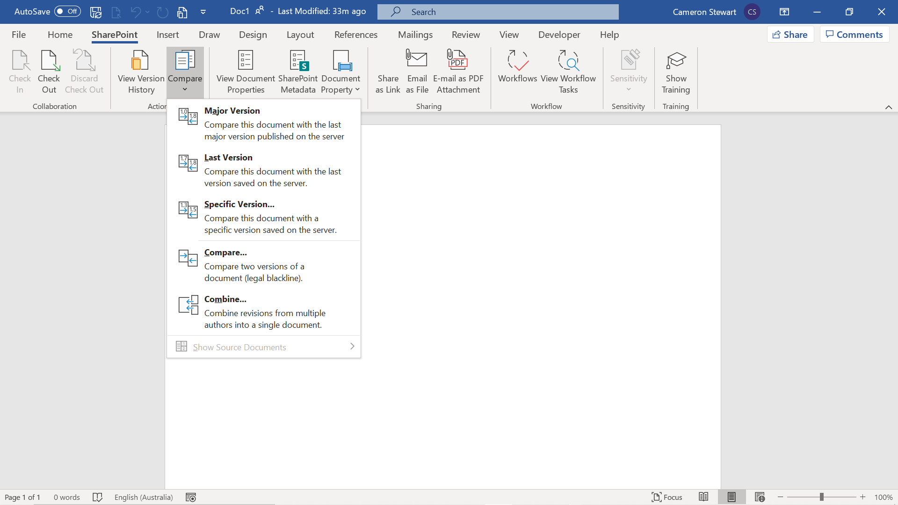Collapse the ribbon with the chevron

point(888,107)
